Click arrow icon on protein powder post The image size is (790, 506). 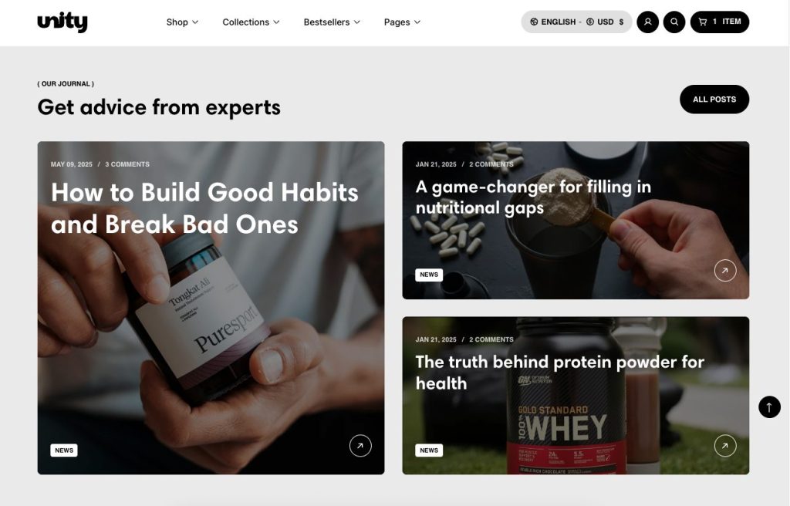[x=725, y=446]
